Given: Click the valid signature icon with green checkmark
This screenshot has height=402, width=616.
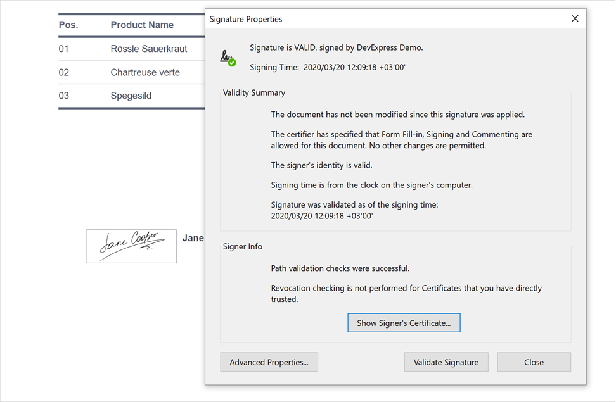Looking at the screenshot, I should click(228, 58).
